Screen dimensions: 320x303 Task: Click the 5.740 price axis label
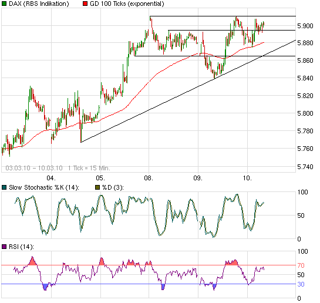coord(305,167)
